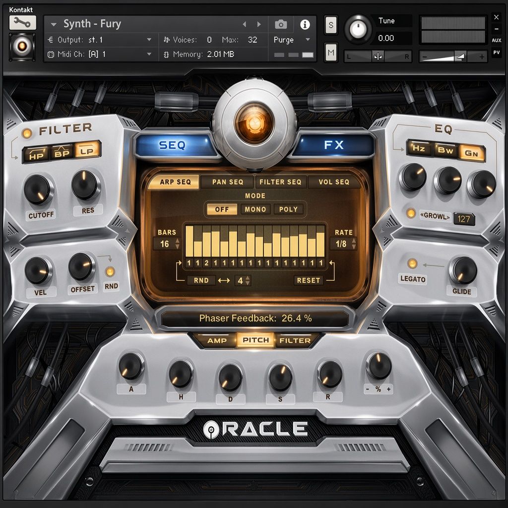Select the HP high-pass filter icon
This screenshot has height=508, width=508.
(x=36, y=154)
